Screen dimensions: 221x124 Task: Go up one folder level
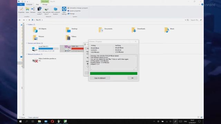[x=29, y=20]
